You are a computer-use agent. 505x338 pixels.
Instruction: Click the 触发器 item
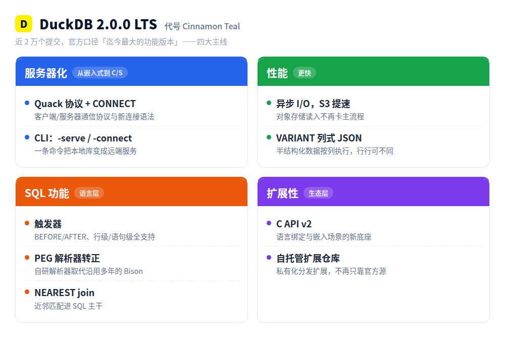48,224
